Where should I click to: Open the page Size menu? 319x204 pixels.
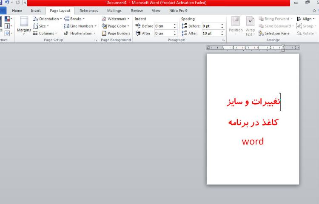41,26
